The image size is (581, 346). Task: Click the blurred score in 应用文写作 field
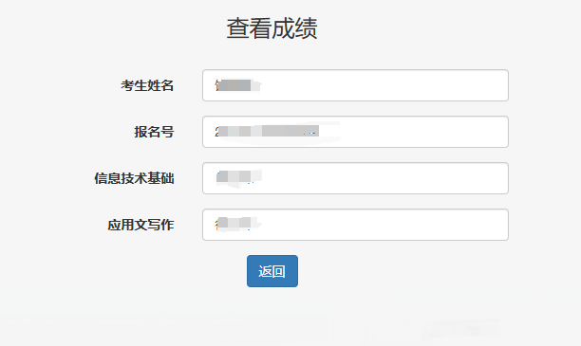237,224
